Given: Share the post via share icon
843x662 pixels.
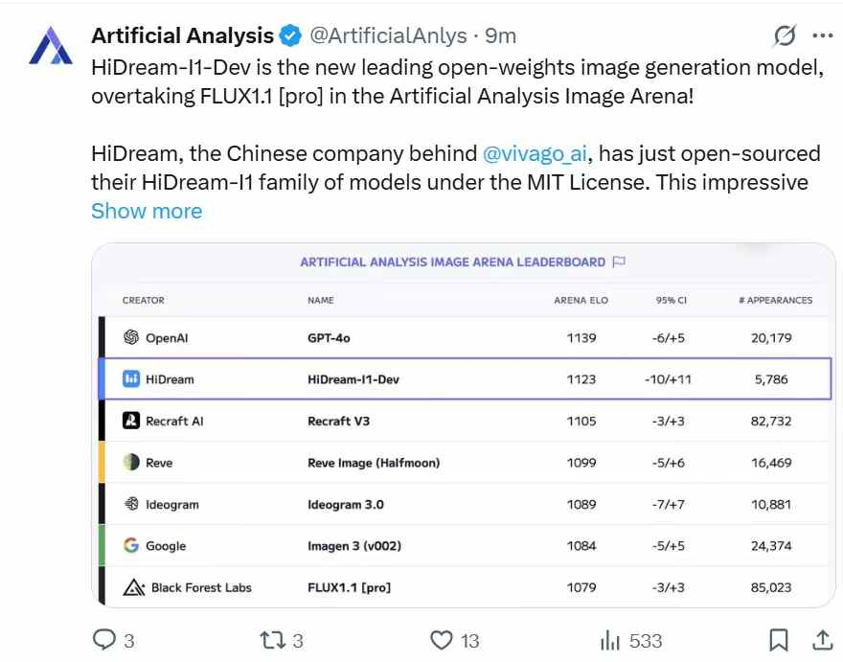Looking at the screenshot, I should tap(822, 639).
